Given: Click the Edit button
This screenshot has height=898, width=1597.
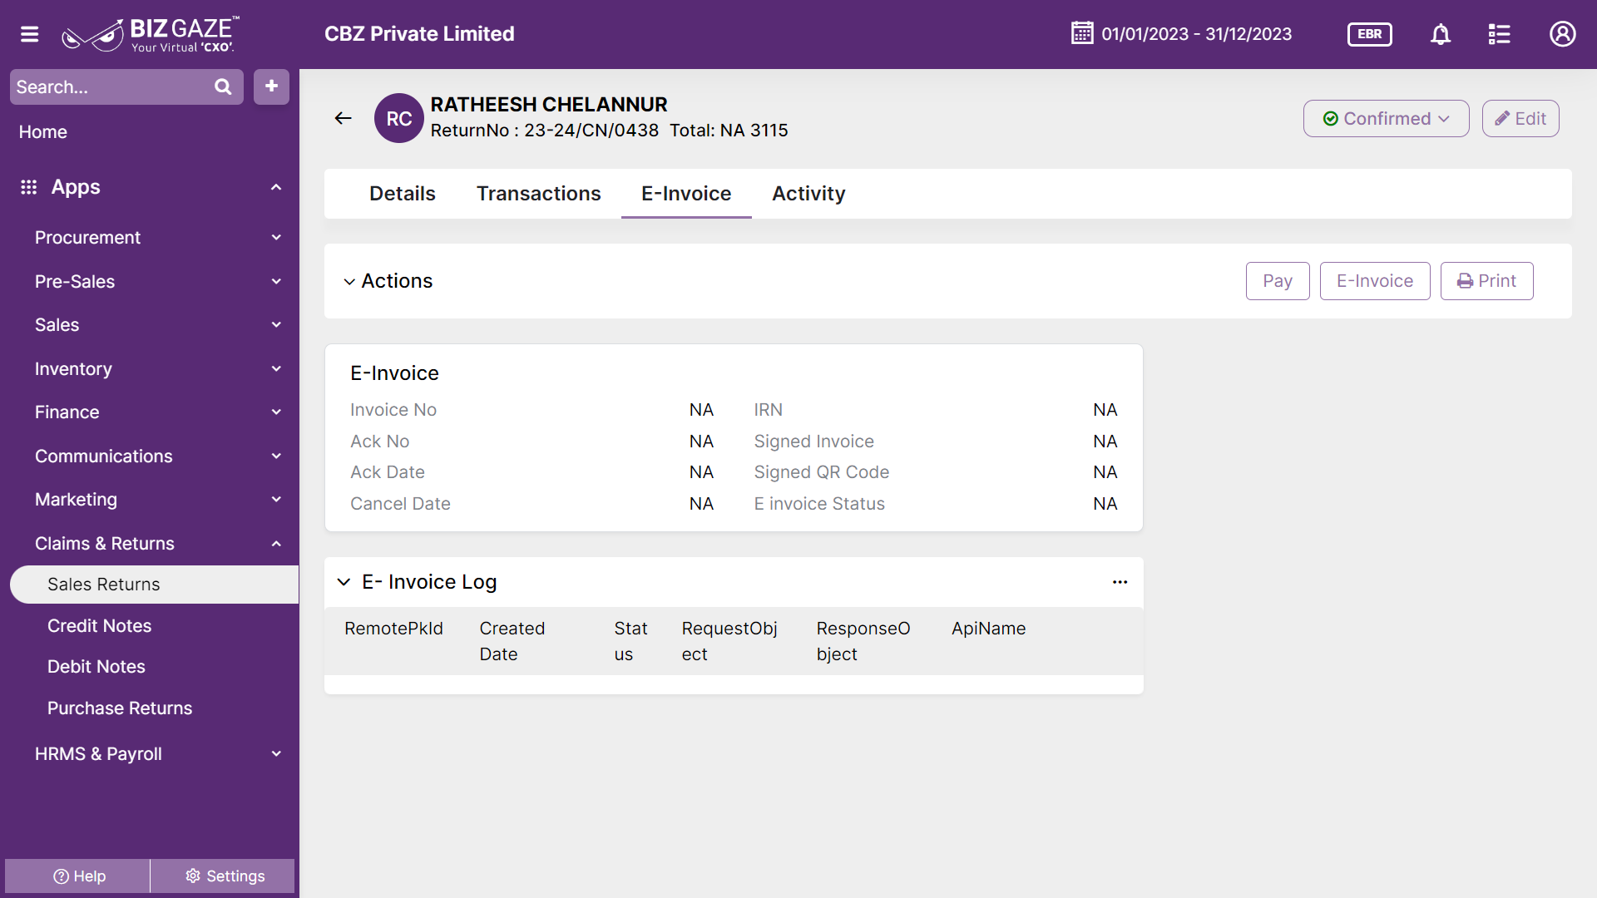Looking at the screenshot, I should pos(1520,118).
